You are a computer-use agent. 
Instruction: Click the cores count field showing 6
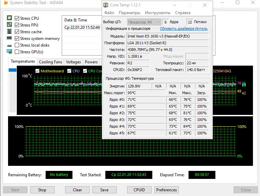click(165, 22)
